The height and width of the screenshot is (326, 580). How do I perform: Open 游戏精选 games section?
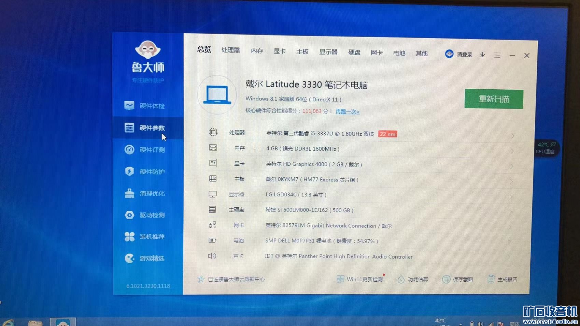[x=145, y=258]
